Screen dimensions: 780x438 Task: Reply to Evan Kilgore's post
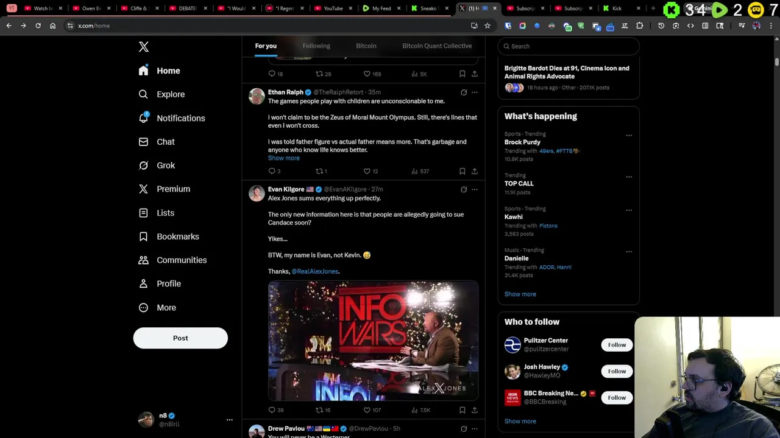[275, 410]
